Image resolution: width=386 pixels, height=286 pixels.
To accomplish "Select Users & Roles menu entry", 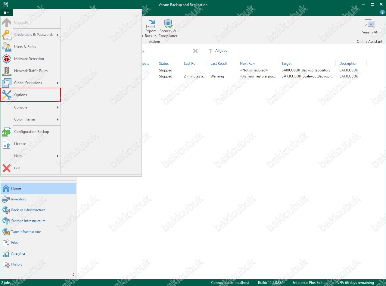I will click(30, 47).
